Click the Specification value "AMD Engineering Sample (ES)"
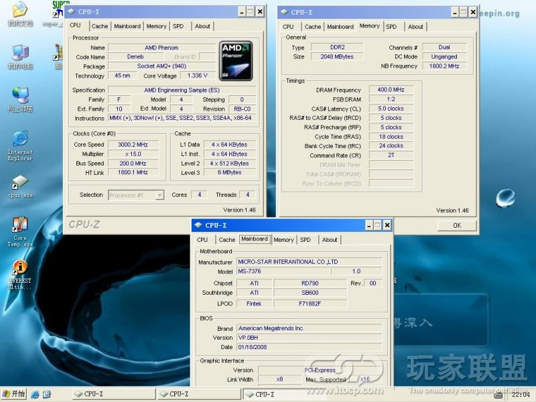The height and width of the screenshot is (402, 536). pos(182,90)
